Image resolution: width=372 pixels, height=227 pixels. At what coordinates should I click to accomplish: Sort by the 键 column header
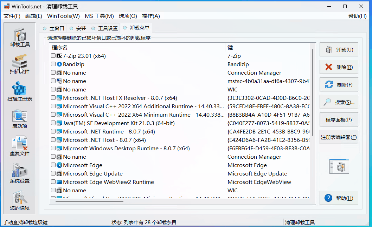pos(268,48)
